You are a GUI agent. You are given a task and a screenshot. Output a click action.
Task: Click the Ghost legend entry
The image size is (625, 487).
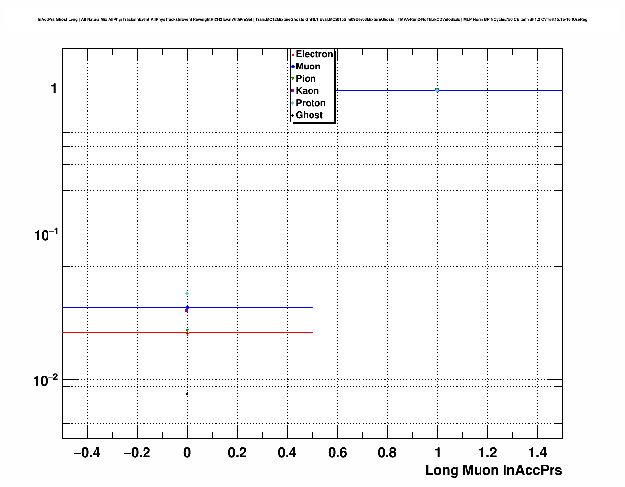pos(307,115)
